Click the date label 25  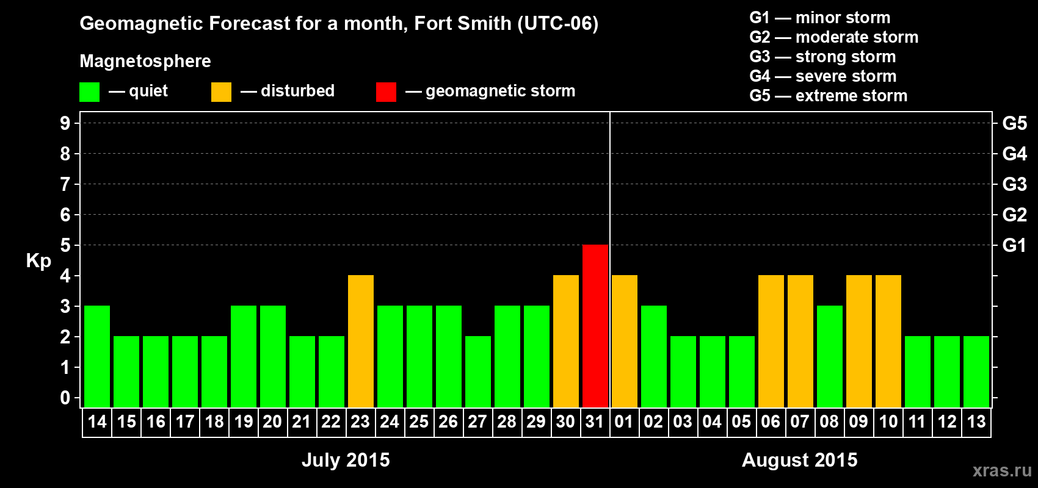tap(419, 422)
